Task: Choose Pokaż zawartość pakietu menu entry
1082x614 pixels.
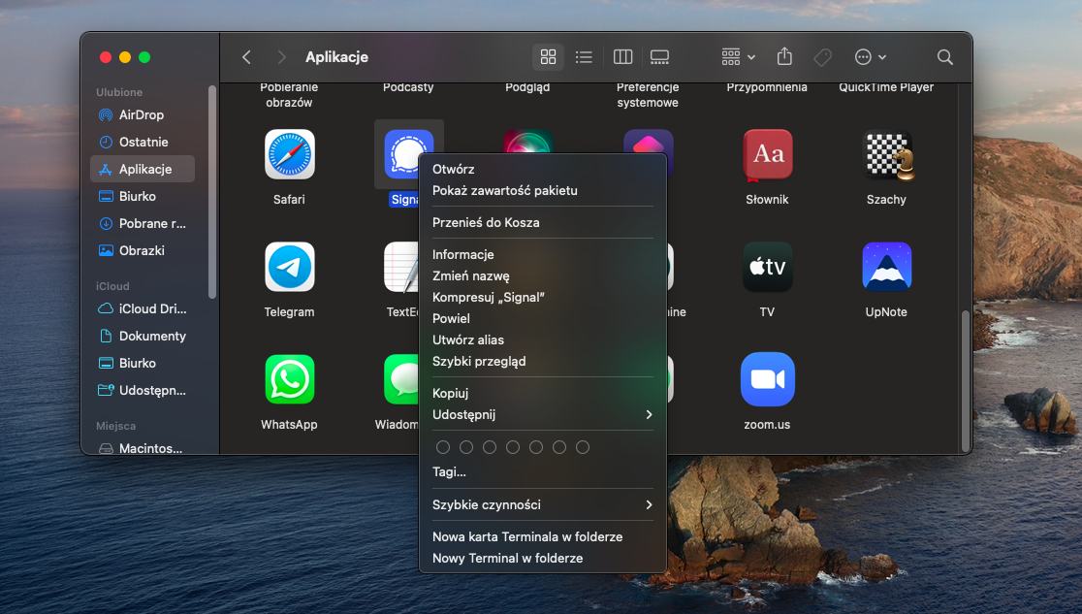Action: tap(504, 191)
